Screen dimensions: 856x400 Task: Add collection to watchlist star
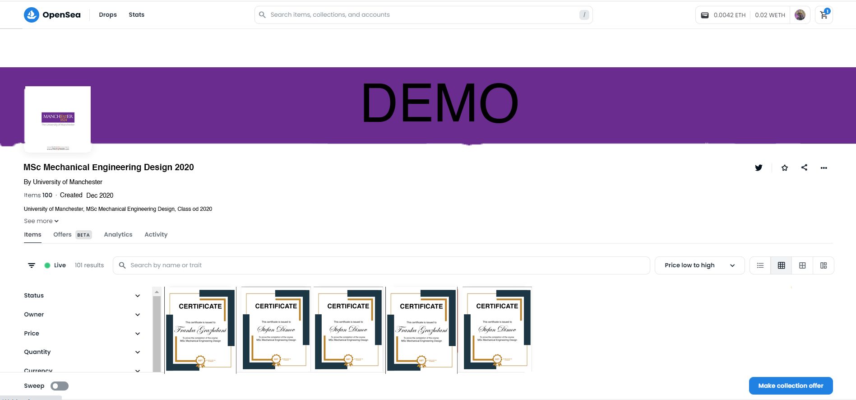[785, 167]
